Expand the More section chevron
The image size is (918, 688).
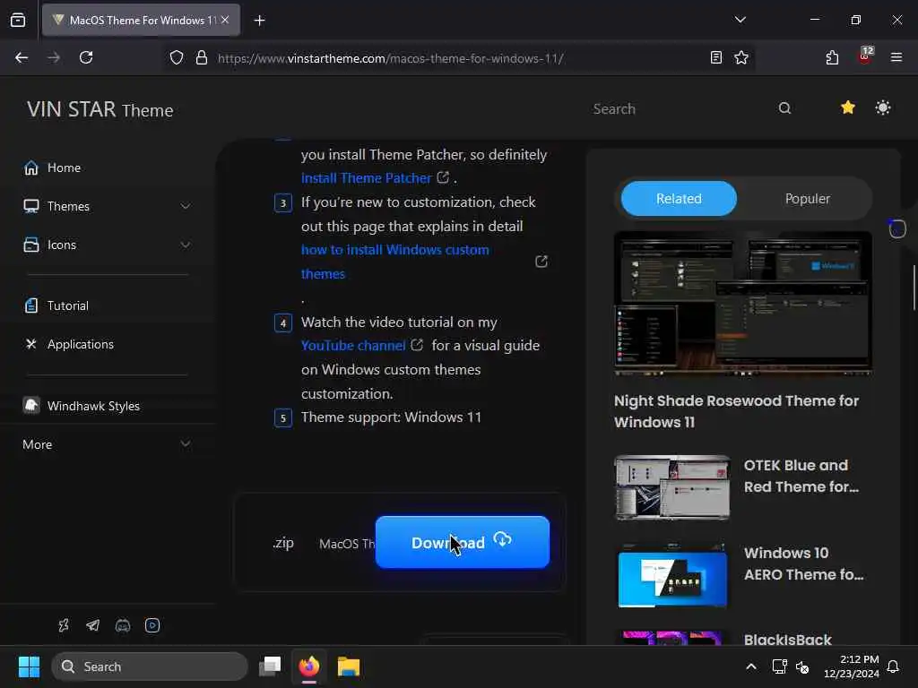185,444
